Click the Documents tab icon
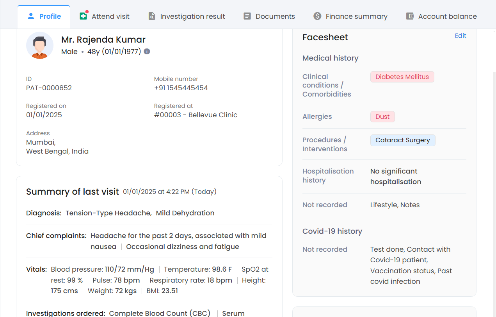Image resolution: width=496 pixels, height=317 pixels. [x=247, y=16]
